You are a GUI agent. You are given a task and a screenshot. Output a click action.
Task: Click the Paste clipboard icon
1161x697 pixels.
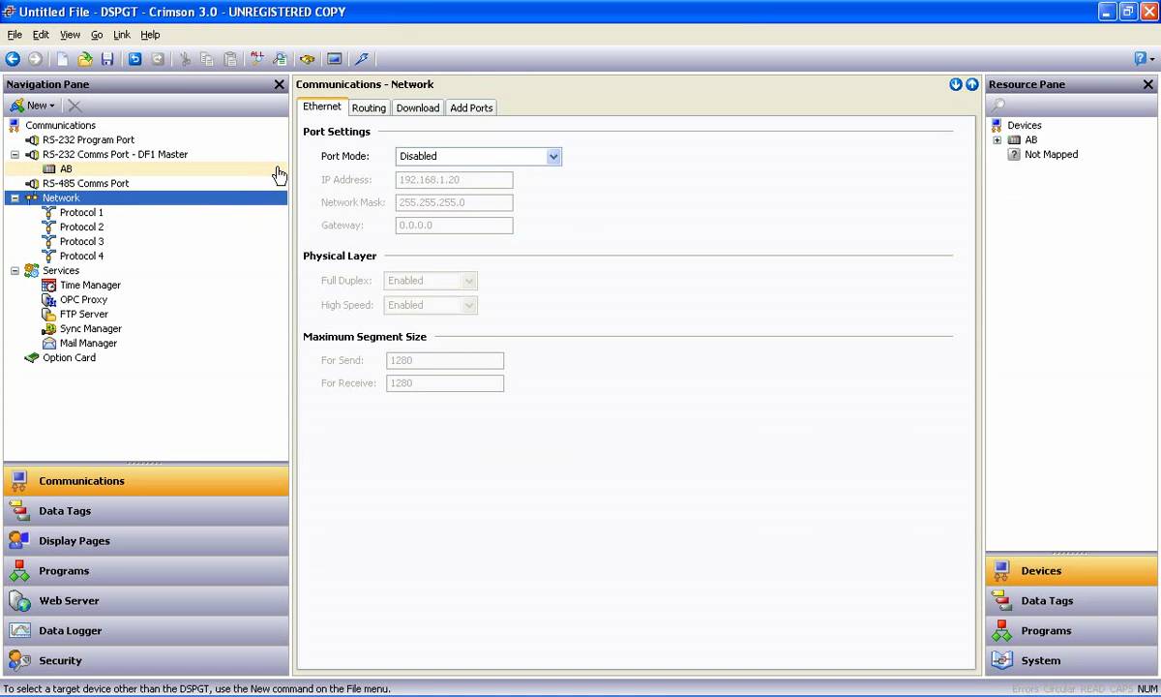point(230,59)
